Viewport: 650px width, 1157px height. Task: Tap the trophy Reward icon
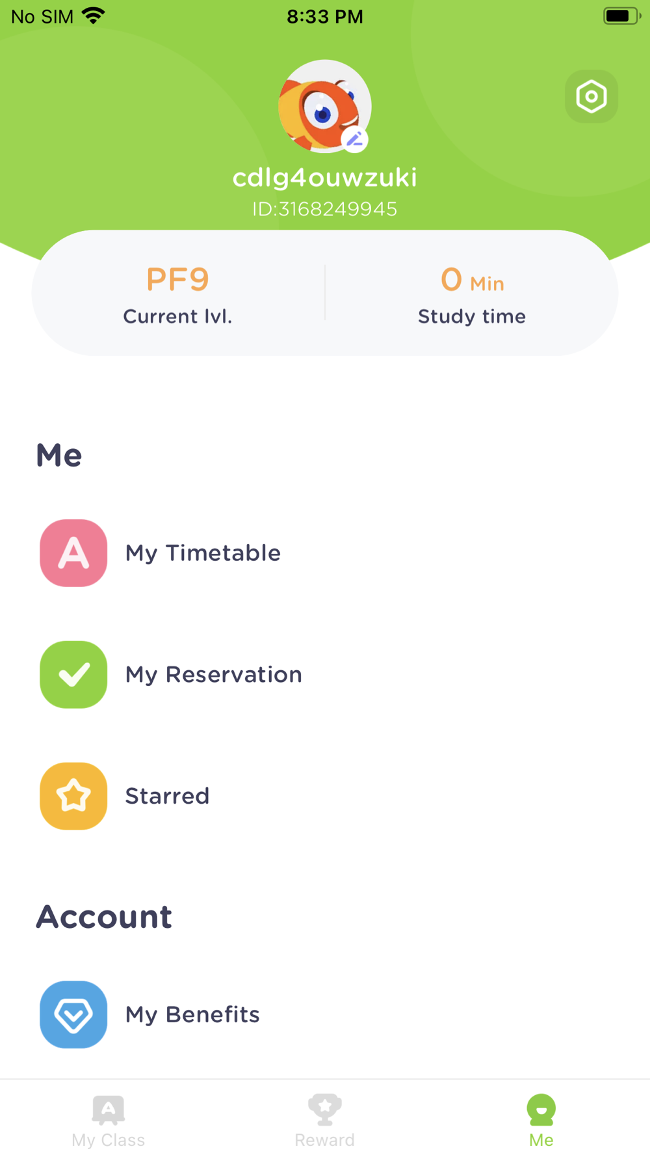pyautogui.click(x=324, y=1109)
